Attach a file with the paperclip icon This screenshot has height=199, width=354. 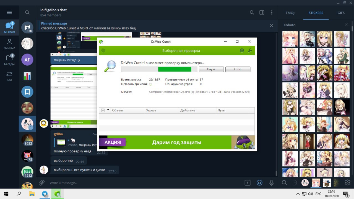click(x=42, y=182)
